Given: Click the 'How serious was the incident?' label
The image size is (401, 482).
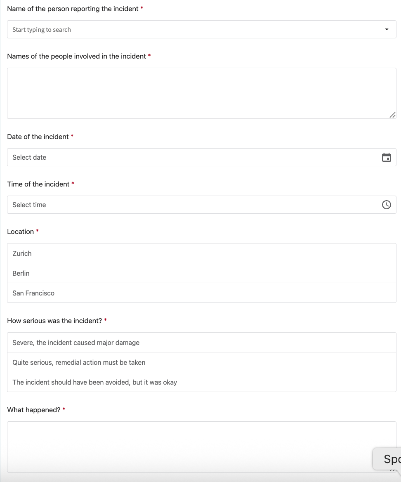Looking at the screenshot, I should click(54, 321).
